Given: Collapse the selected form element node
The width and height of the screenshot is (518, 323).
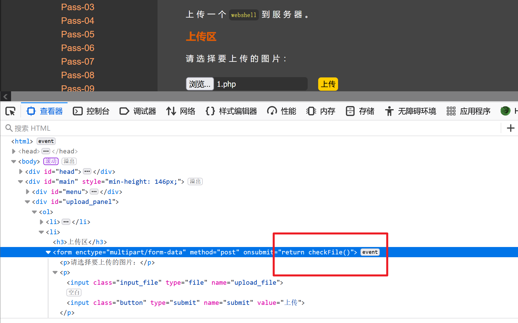Looking at the screenshot, I should (48, 252).
